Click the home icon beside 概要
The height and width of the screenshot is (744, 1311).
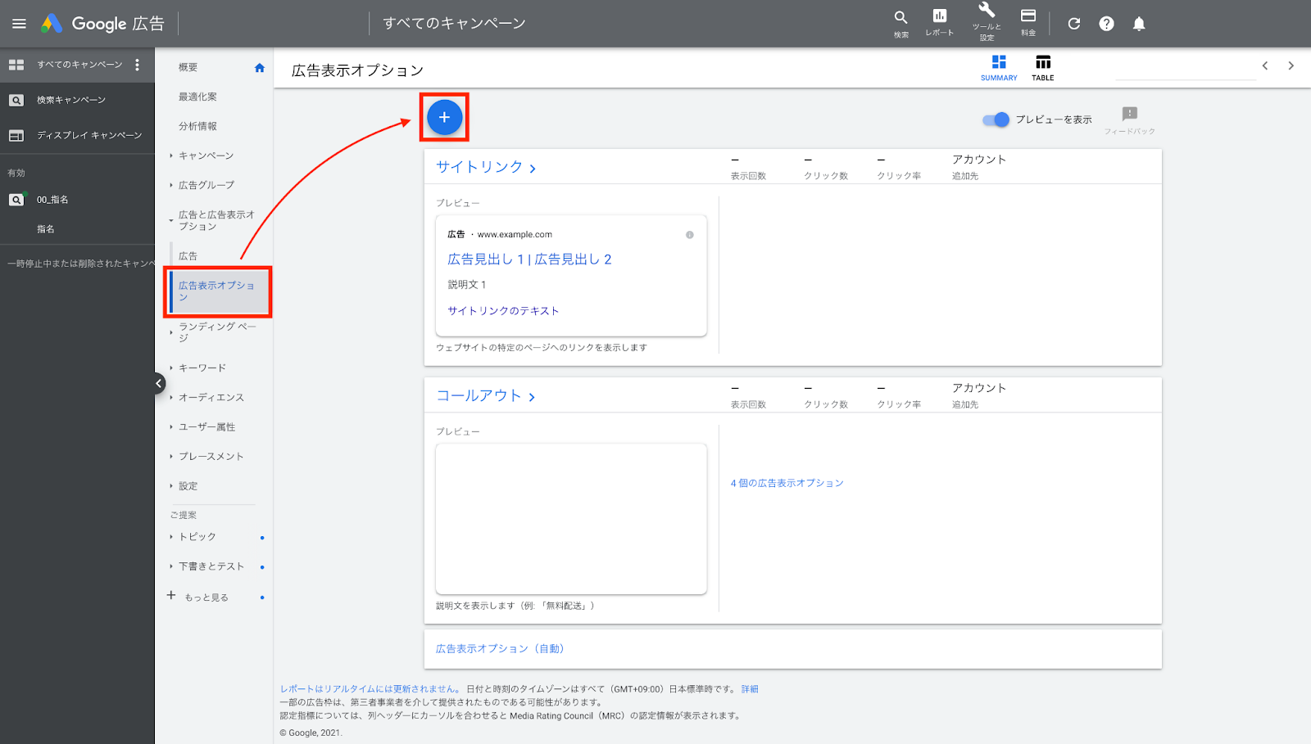[260, 67]
